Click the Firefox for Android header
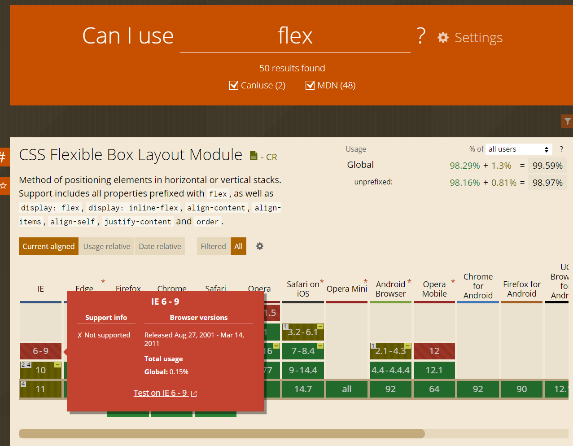Screen dimensions: 573x446 point(522,289)
